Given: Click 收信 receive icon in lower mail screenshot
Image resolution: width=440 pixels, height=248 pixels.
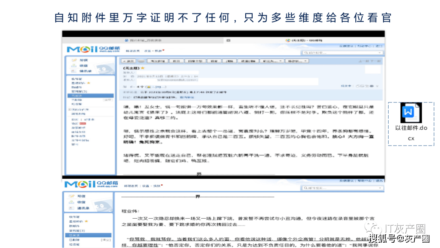Looking at the screenshot, I should point(72,202).
